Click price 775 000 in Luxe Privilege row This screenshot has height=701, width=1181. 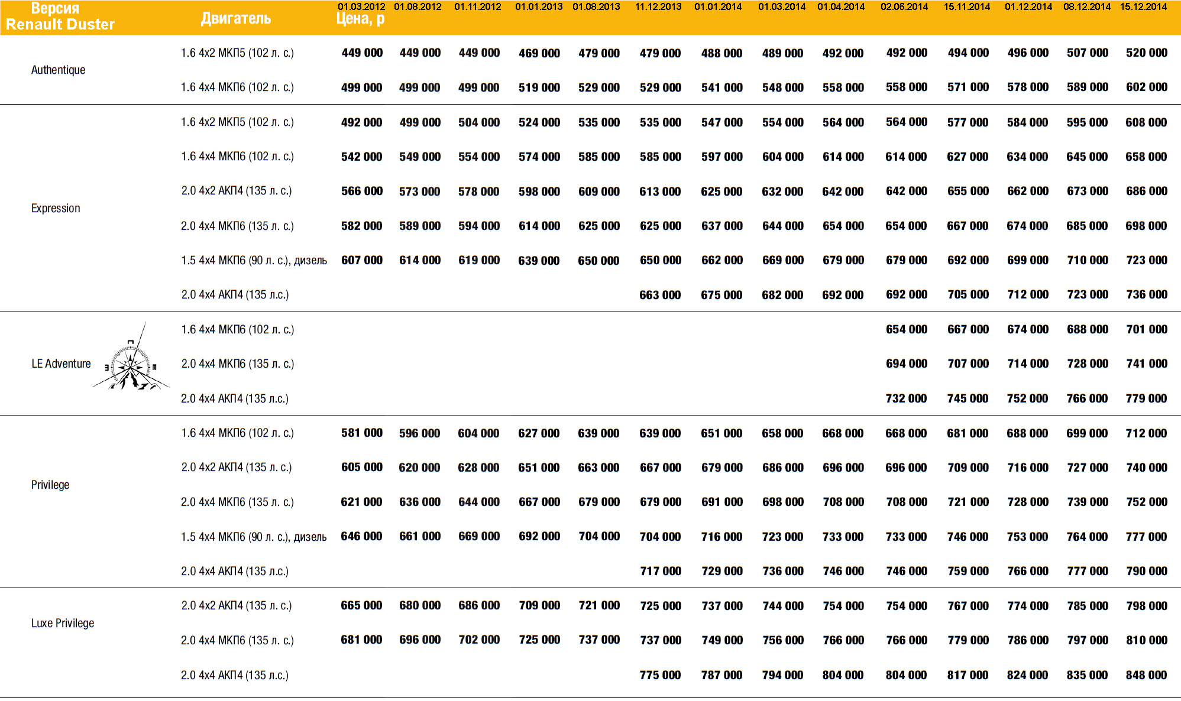click(660, 675)
